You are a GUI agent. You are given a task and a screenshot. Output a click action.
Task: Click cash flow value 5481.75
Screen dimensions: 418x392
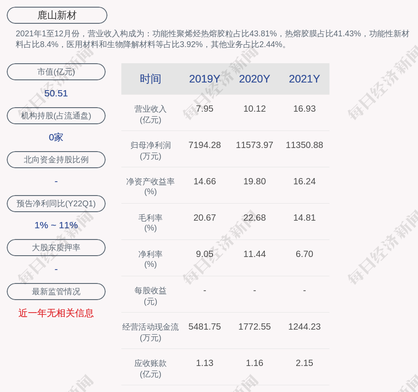tap(205, 327)
